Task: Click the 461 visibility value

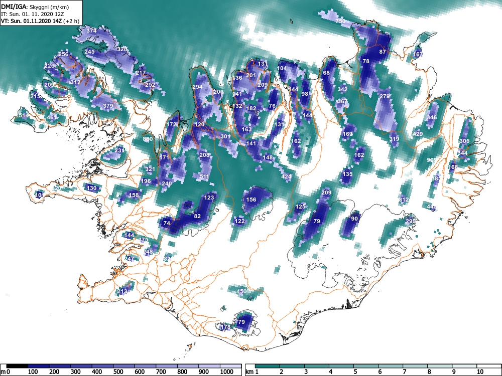Action: (x=52, y=117)
